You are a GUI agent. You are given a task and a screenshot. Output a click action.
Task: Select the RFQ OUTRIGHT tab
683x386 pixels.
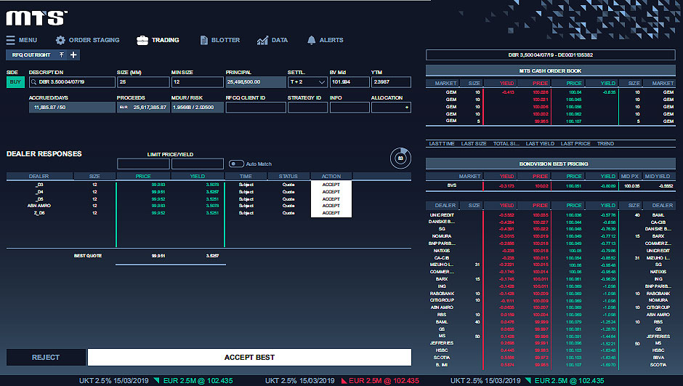click(x=31, y=55)
